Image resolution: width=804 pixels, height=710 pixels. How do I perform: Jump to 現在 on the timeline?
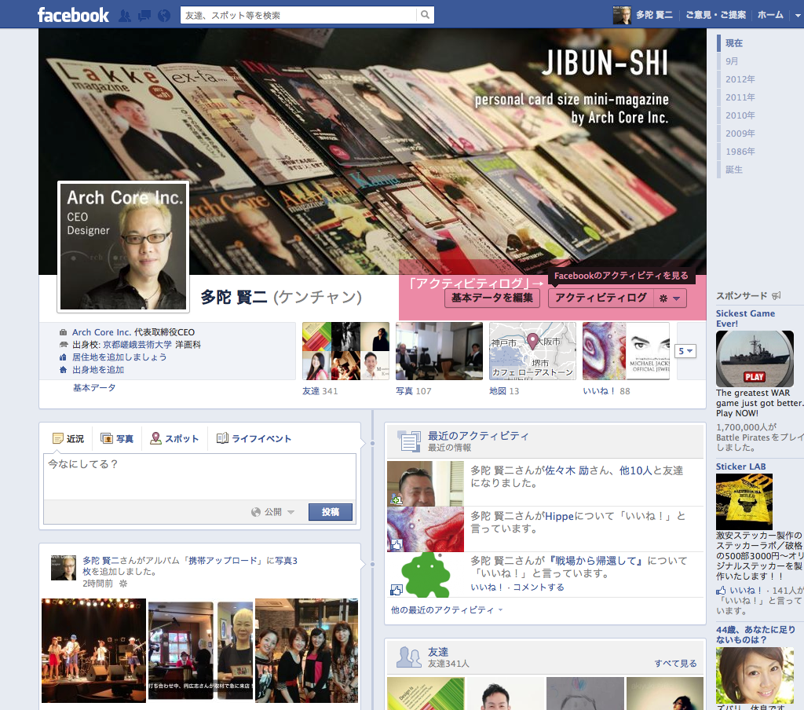click(734, 43)
